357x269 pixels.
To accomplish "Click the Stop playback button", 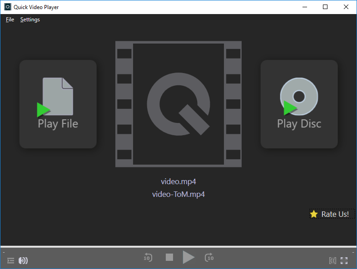I will [x=169, y=257].
